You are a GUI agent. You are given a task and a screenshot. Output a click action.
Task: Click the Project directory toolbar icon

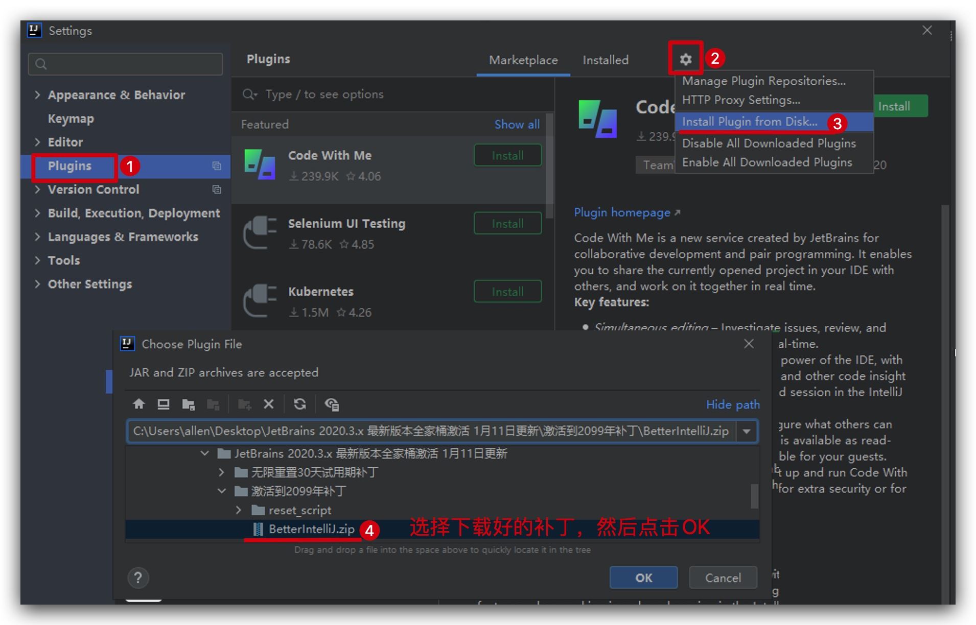click(188, 404)
